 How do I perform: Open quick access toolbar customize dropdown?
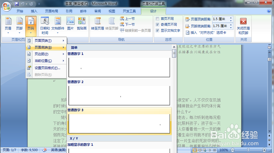tap(39, 4)
